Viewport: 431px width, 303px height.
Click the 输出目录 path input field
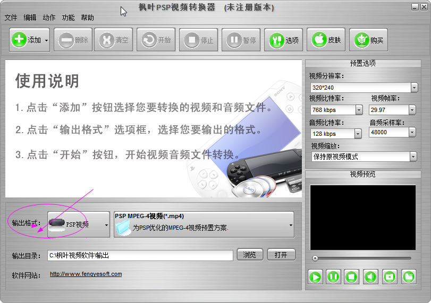(x=140, y=256)
